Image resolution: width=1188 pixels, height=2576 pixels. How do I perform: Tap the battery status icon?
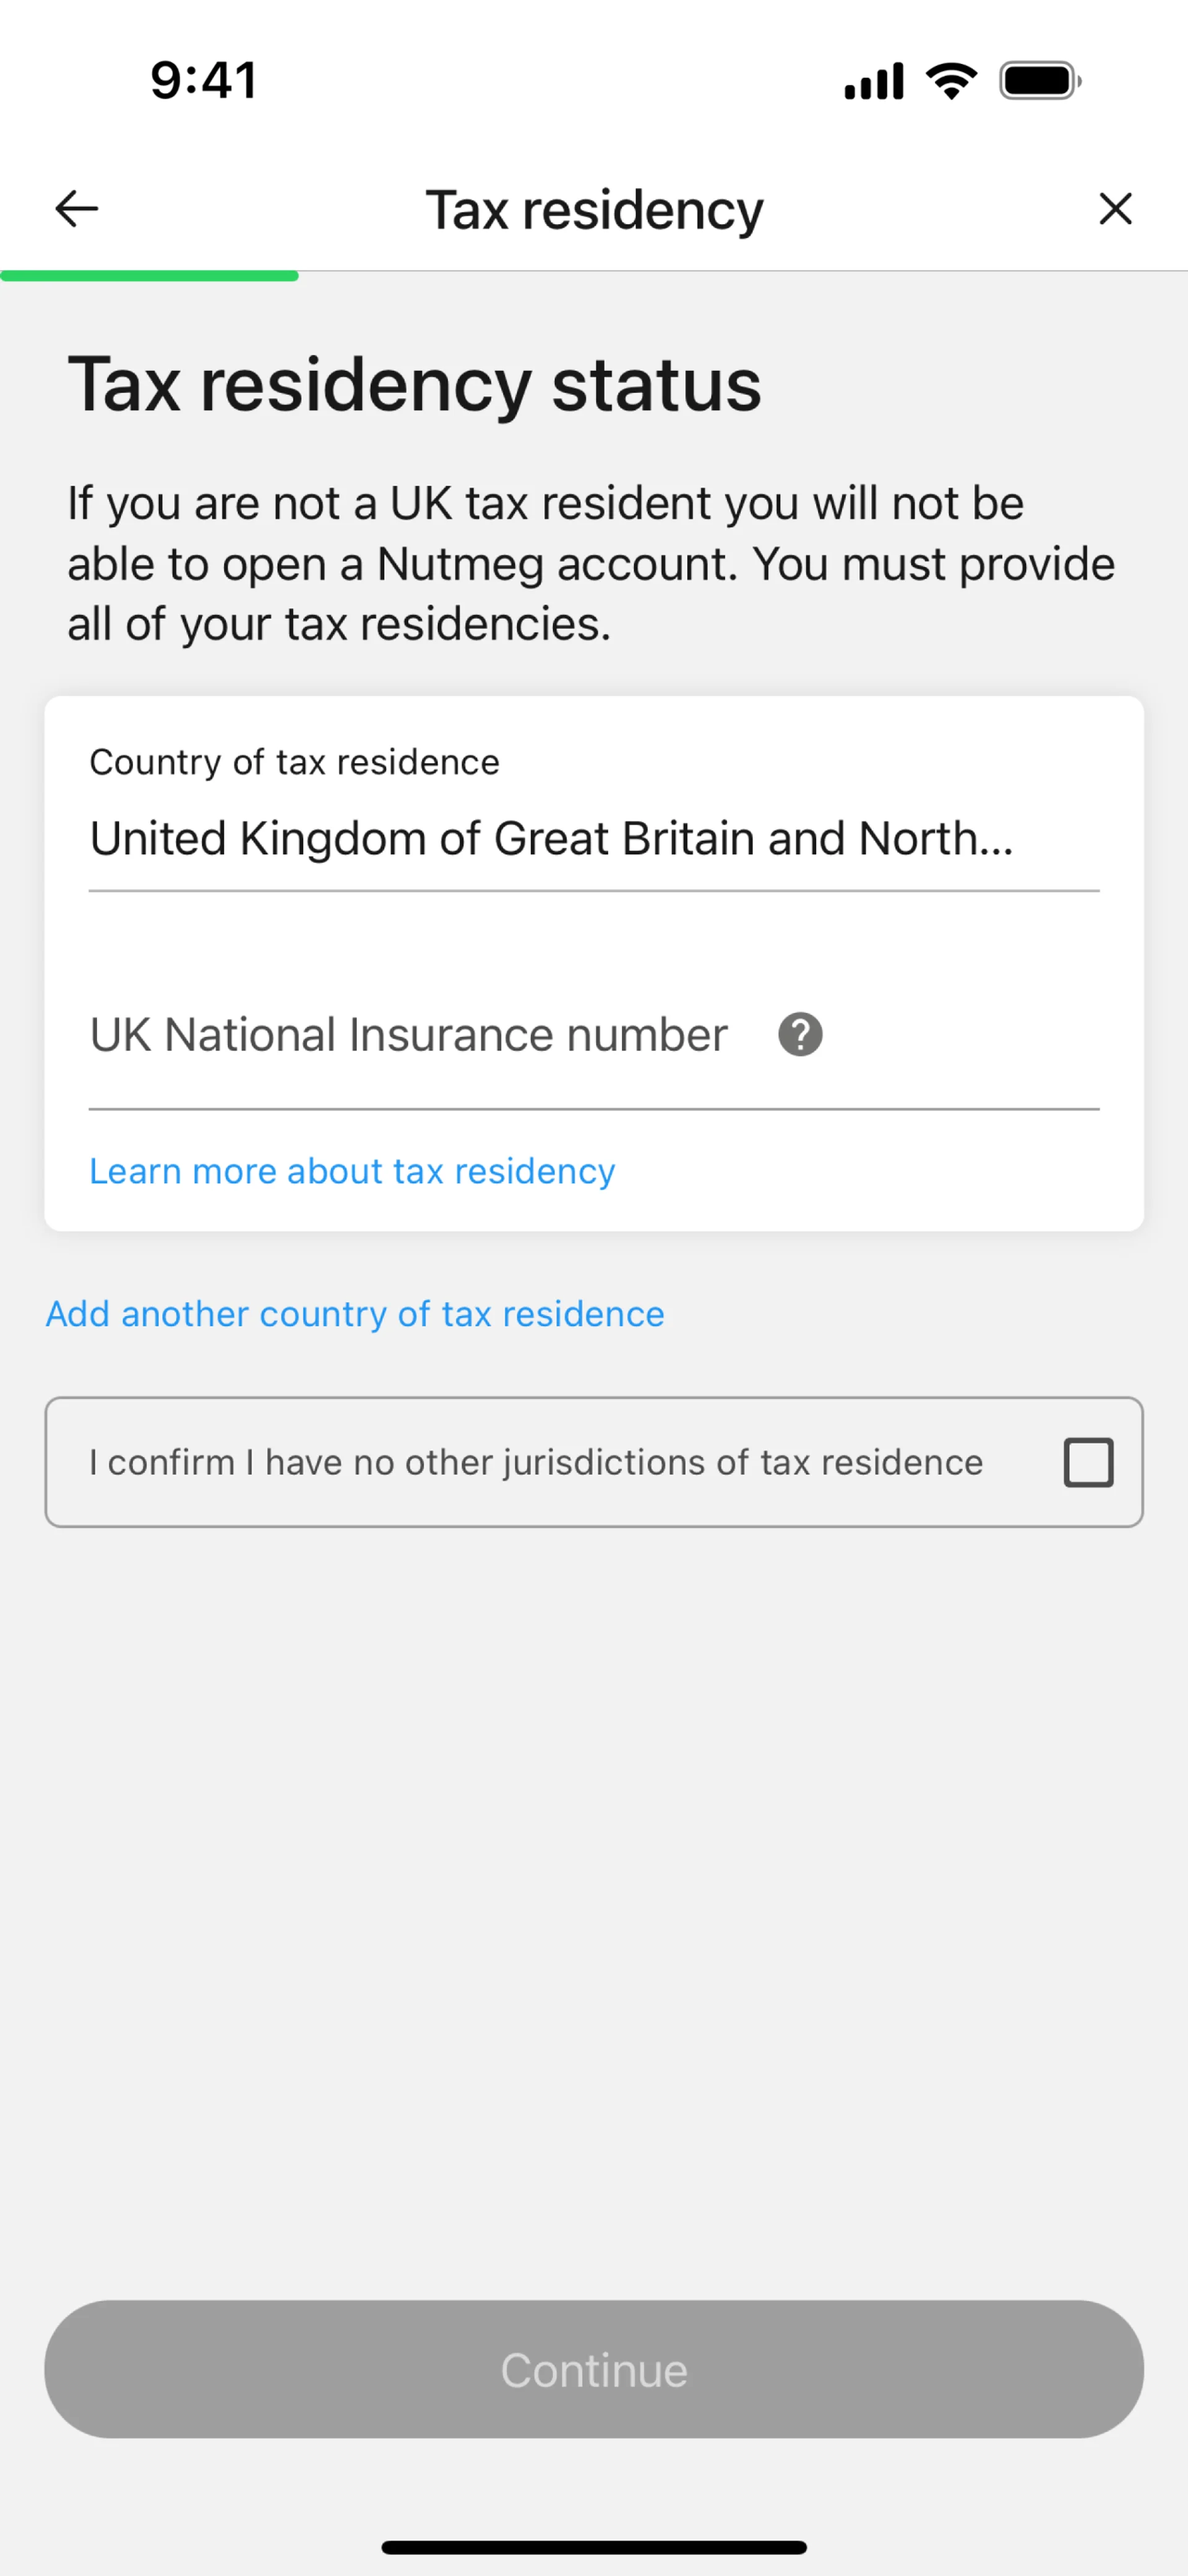pyautogui.click(x=1039, y=81)
